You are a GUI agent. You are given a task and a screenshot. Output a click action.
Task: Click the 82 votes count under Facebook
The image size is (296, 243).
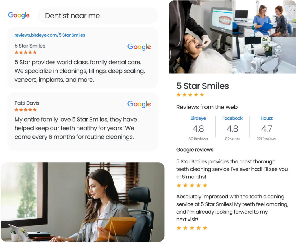pyautogui.click(x=232, y=139)
